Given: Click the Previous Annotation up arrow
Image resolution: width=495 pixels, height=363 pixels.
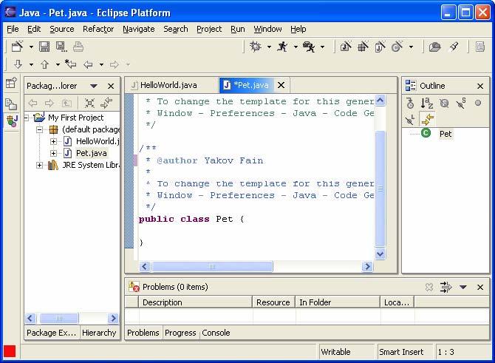Looking at the screenshot, I should click(x=44, y=64).
